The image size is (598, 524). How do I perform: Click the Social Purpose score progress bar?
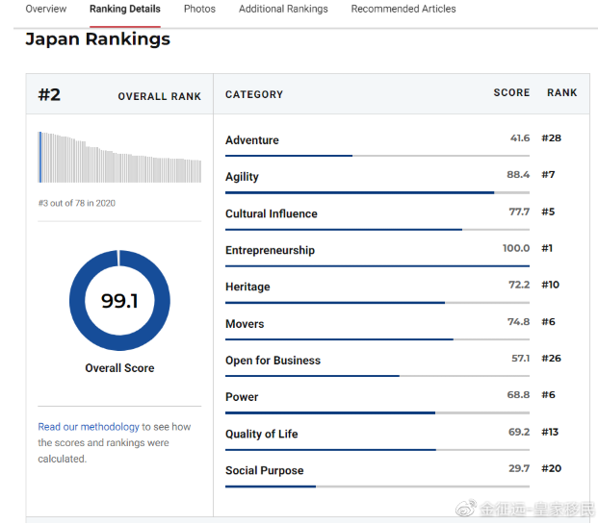377,487
